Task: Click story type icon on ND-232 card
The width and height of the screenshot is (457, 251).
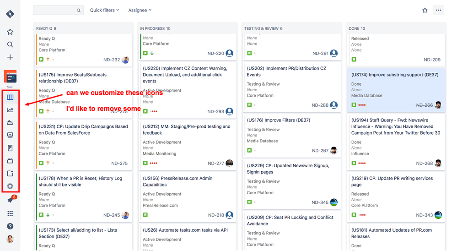Action: pos(41,60)
